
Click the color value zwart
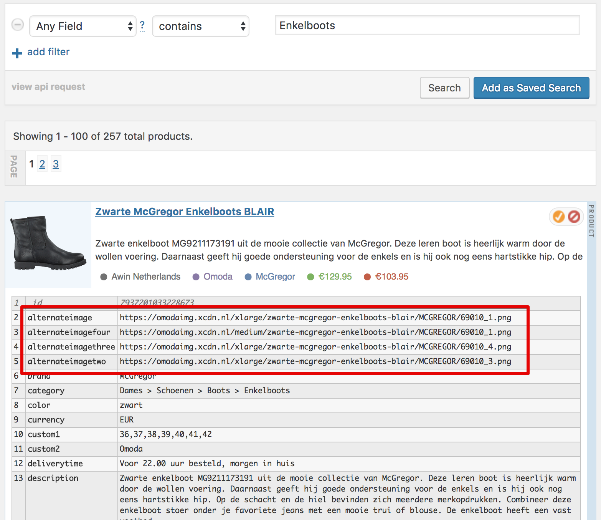131,405
